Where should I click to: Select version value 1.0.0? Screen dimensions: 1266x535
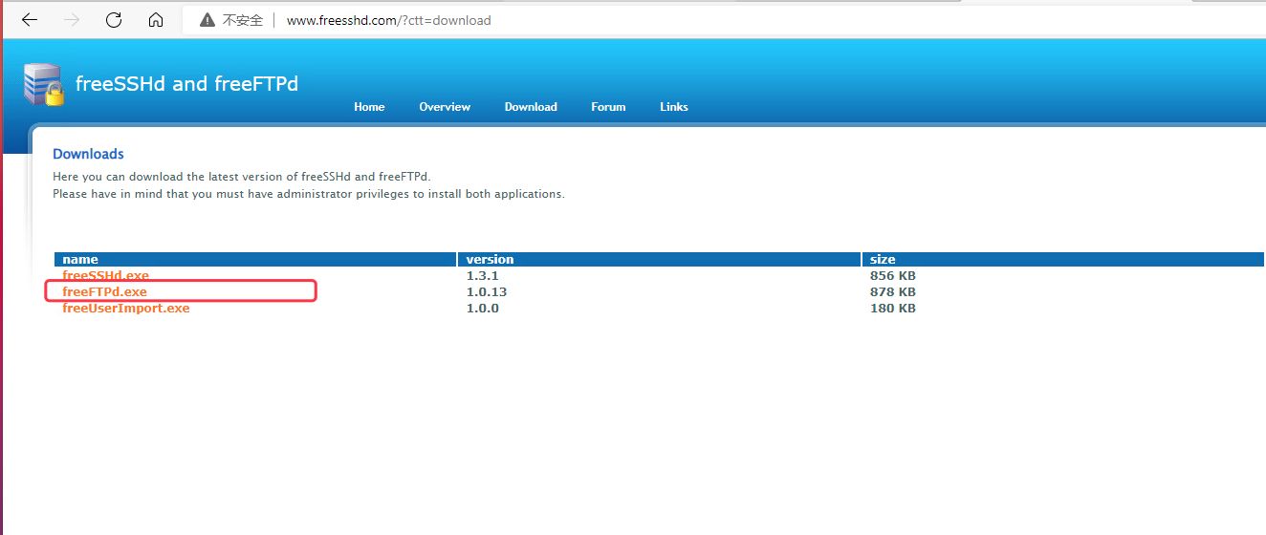coord(483,308)
